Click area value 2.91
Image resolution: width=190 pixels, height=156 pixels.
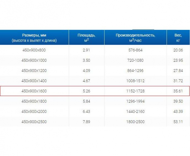pos(86,50)
